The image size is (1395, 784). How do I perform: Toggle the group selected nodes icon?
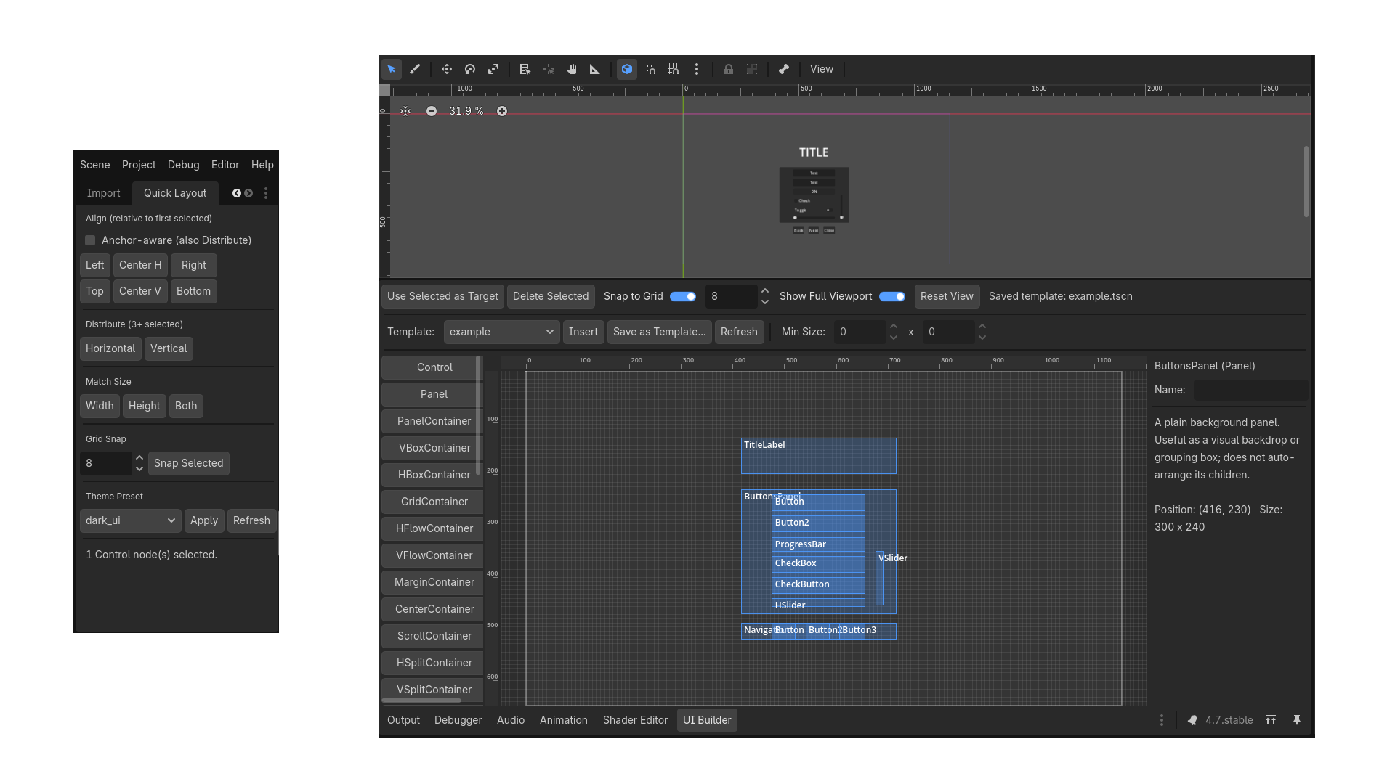[x=752, y=69]
